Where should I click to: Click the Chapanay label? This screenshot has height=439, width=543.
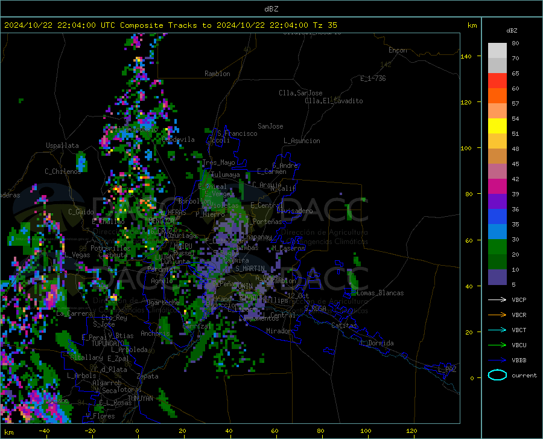tap(257, 237)
